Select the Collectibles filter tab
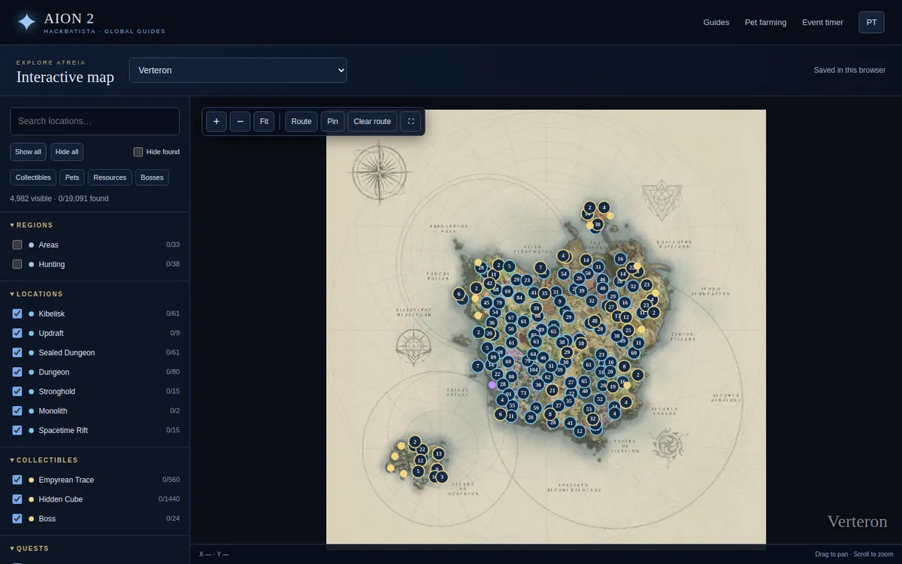Viewport: 902px width, 564px height. 33,177
